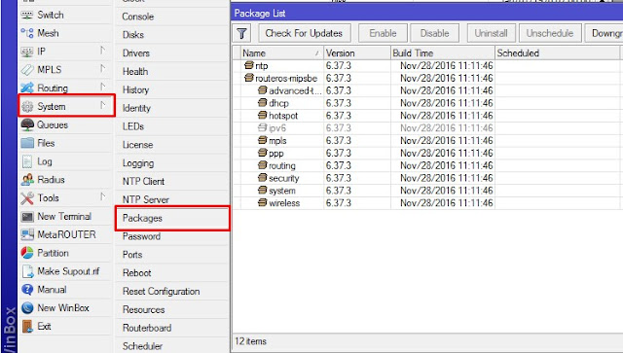The image size is (623, 353).
Task: Click the New WinBox icon
Action: pyautogui.click(x=27, y=307)
